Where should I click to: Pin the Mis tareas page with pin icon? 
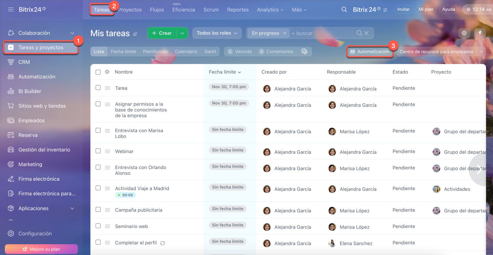point(135,34)
